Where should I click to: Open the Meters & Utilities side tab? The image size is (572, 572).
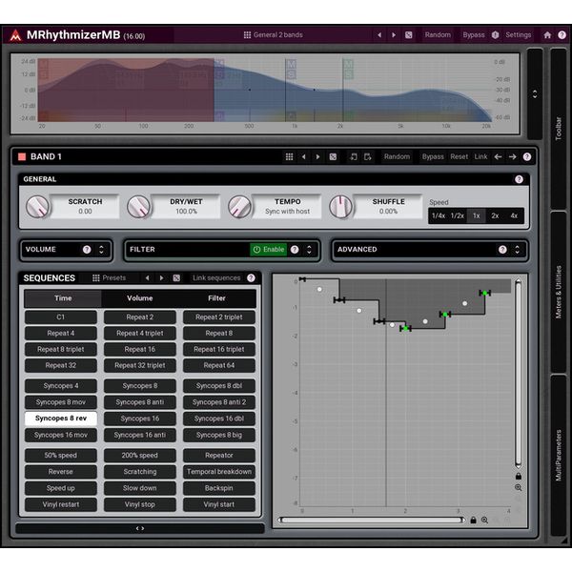[559, 292]
